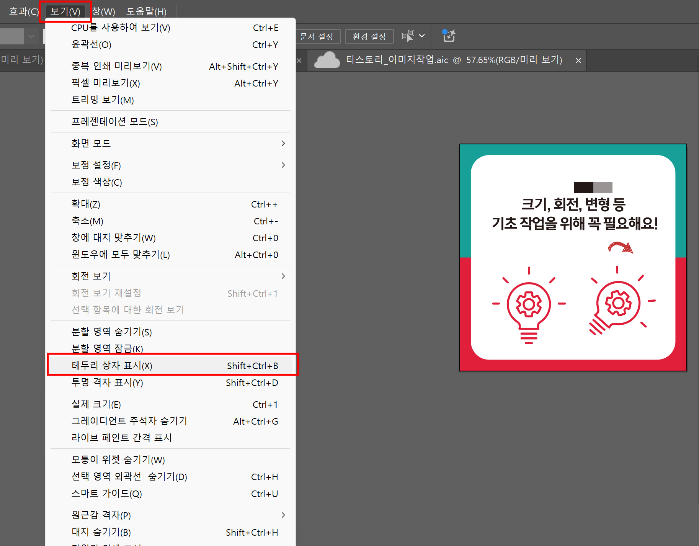Open the 문서 설정 dialog
699x546 pixels.
(x=317, y=36)
